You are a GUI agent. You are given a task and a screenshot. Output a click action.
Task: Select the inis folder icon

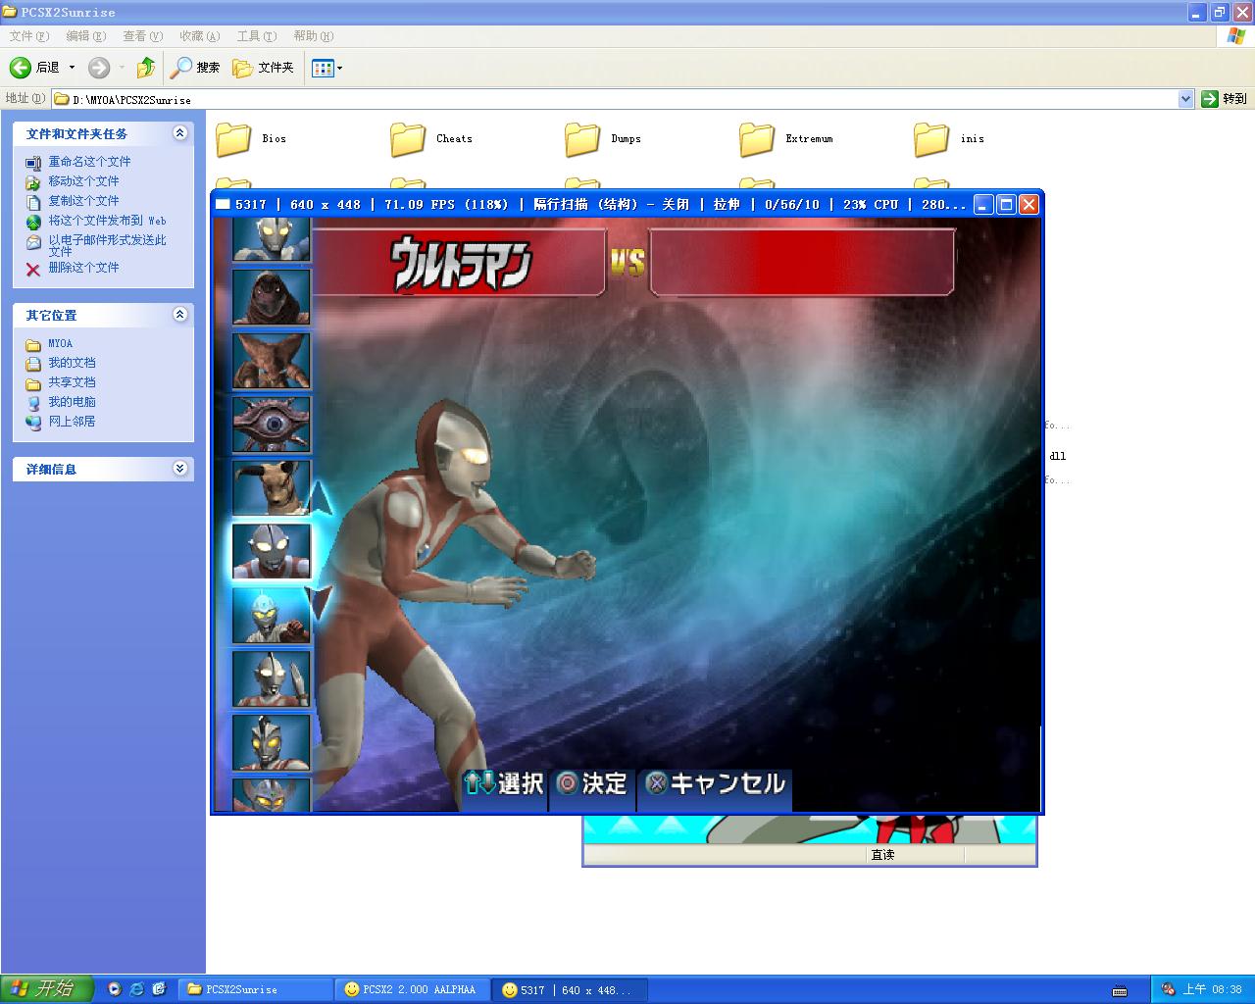[931, 139]
